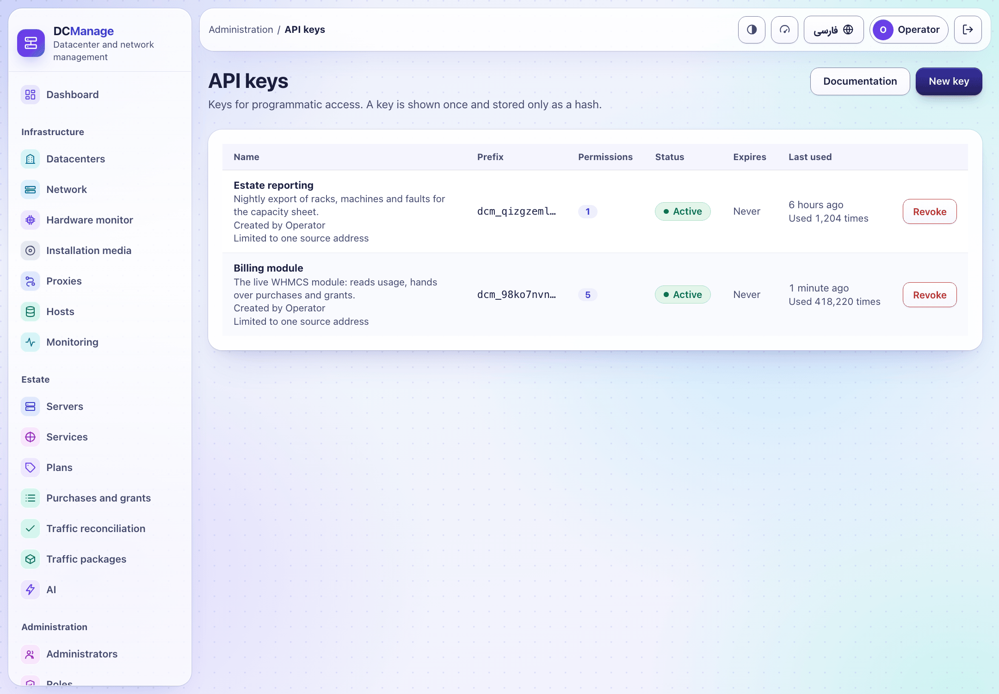Select the Monitoring pulse icon
999x694 pixels.
point(31,342)
